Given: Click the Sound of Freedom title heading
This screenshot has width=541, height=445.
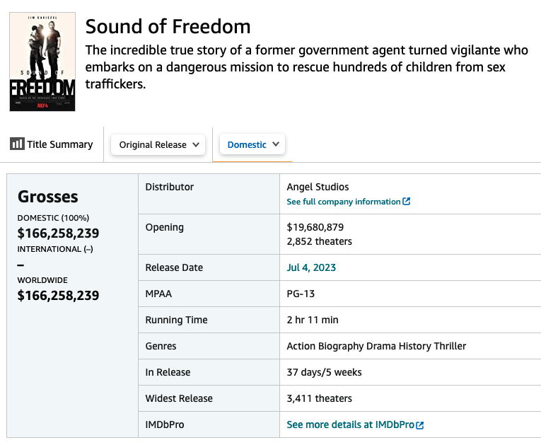Looking at the screenshot, I should (x=168, y=27).
